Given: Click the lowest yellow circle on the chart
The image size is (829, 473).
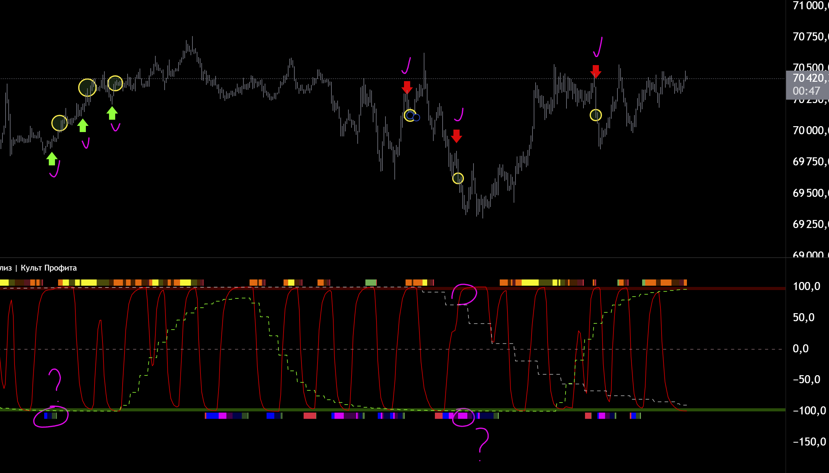Looking at the screenshot, I should (x=458, y=178).
